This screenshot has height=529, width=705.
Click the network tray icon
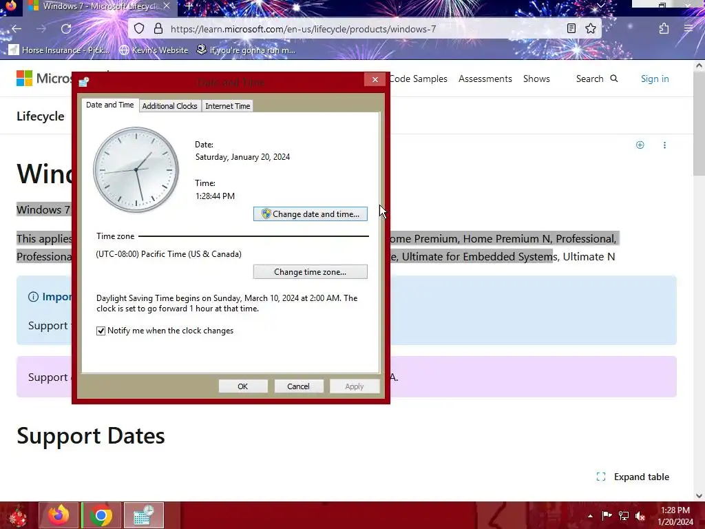(x=624, y=515)
